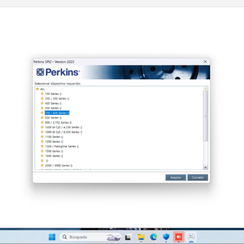Click the icon next to 1300 / Peregrine Series
Image resolution: width=244 pixels, height=244 pixels.
(x=42, y=146)
